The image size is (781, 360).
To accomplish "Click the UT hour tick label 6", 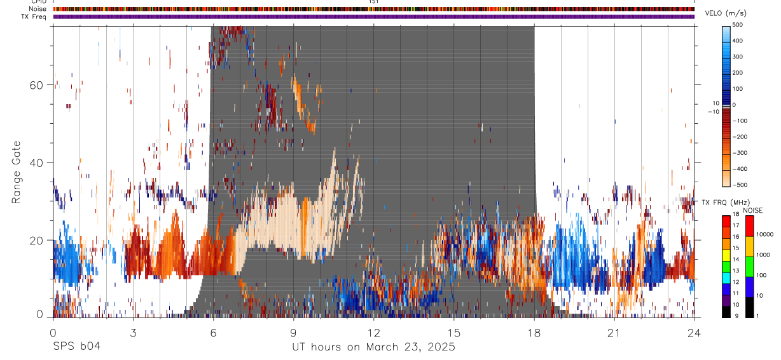I will click(x=213, y=332).
